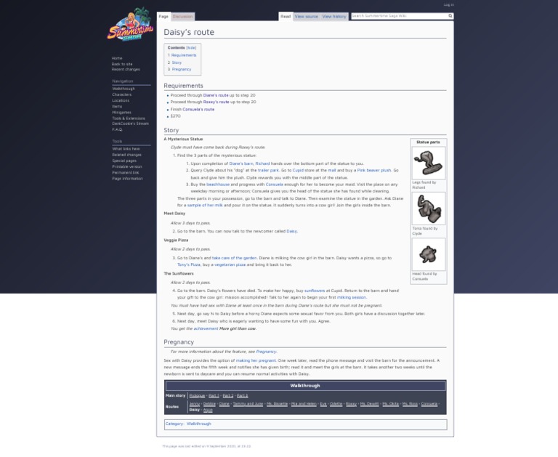Open Part 1 in Walkthrough box
Screen dimensions: 558x457
(x=214, y=395)
